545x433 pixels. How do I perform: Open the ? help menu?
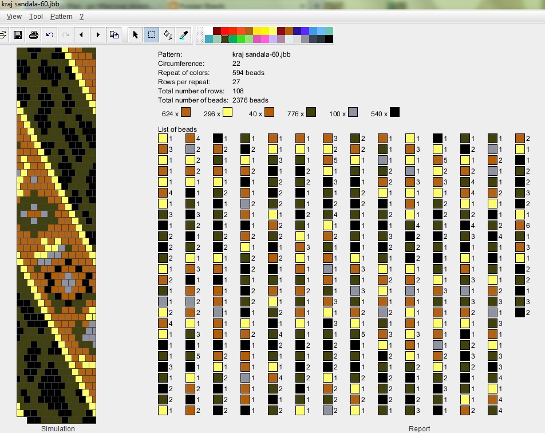tap(81, 17)
